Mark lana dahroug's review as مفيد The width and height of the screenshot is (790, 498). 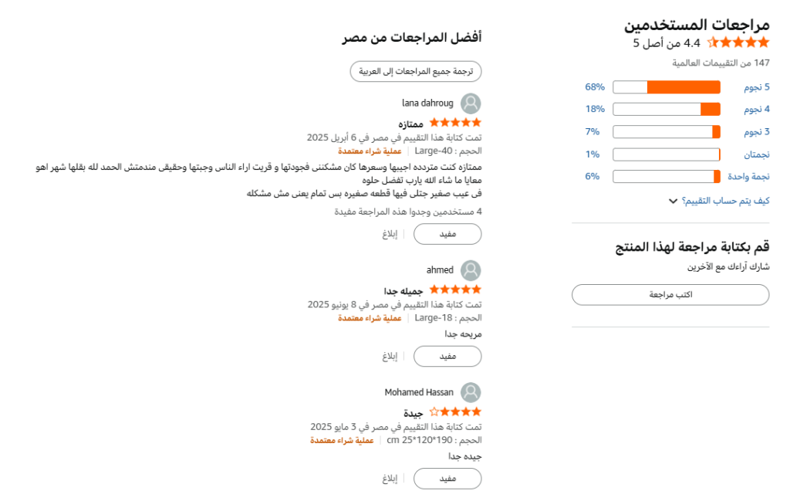tap(447, 234)
